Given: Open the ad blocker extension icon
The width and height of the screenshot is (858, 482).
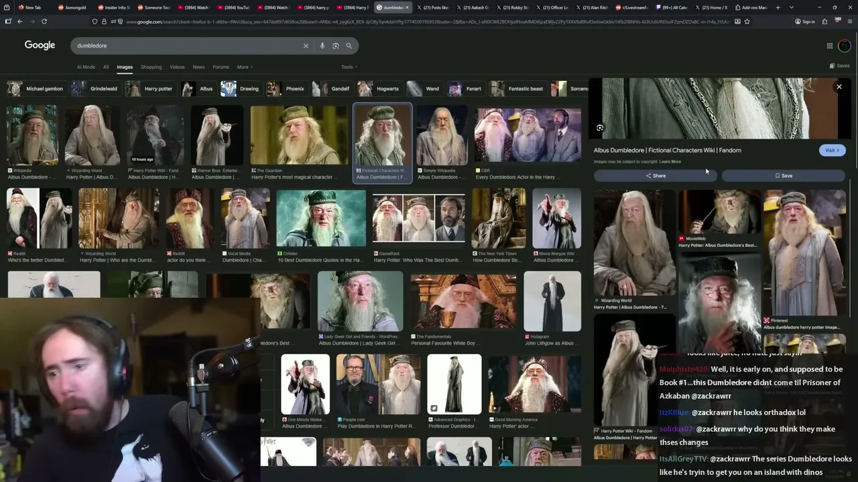Looking at the screenshot, I should point(839,21).
